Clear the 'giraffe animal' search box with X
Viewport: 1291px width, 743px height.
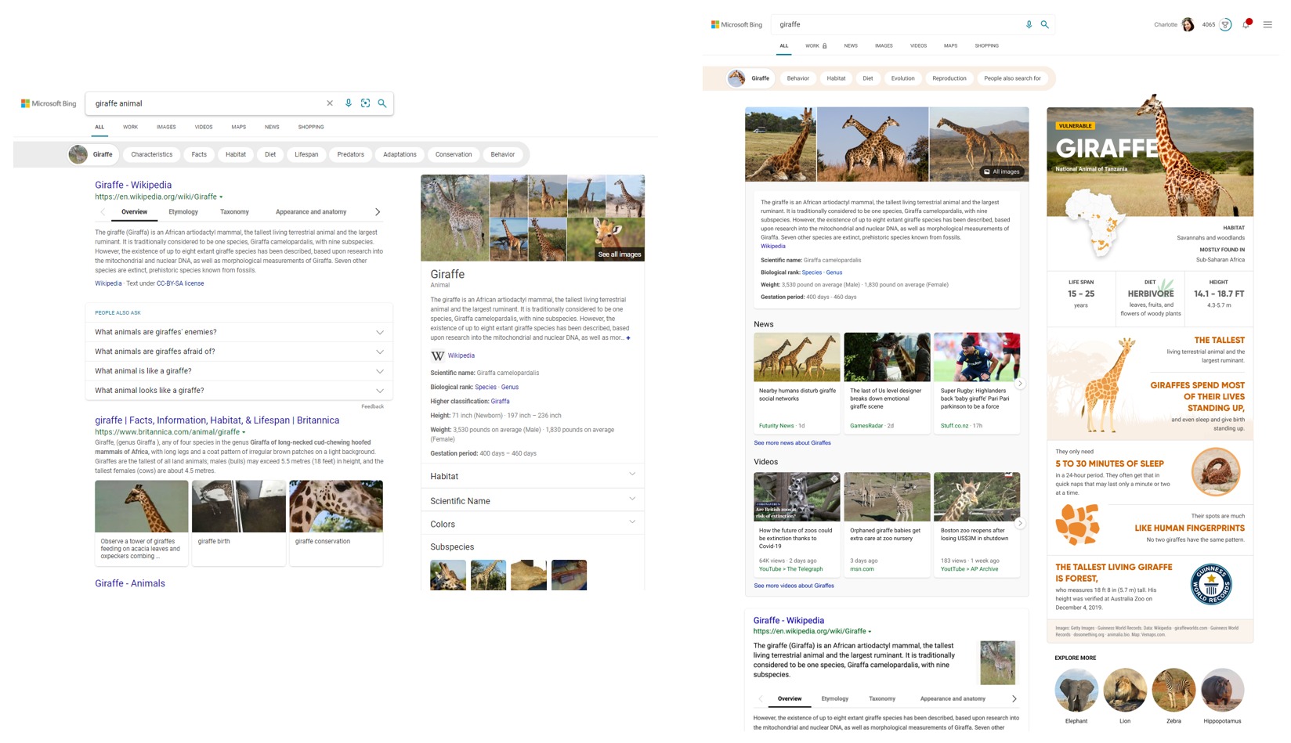330,103
